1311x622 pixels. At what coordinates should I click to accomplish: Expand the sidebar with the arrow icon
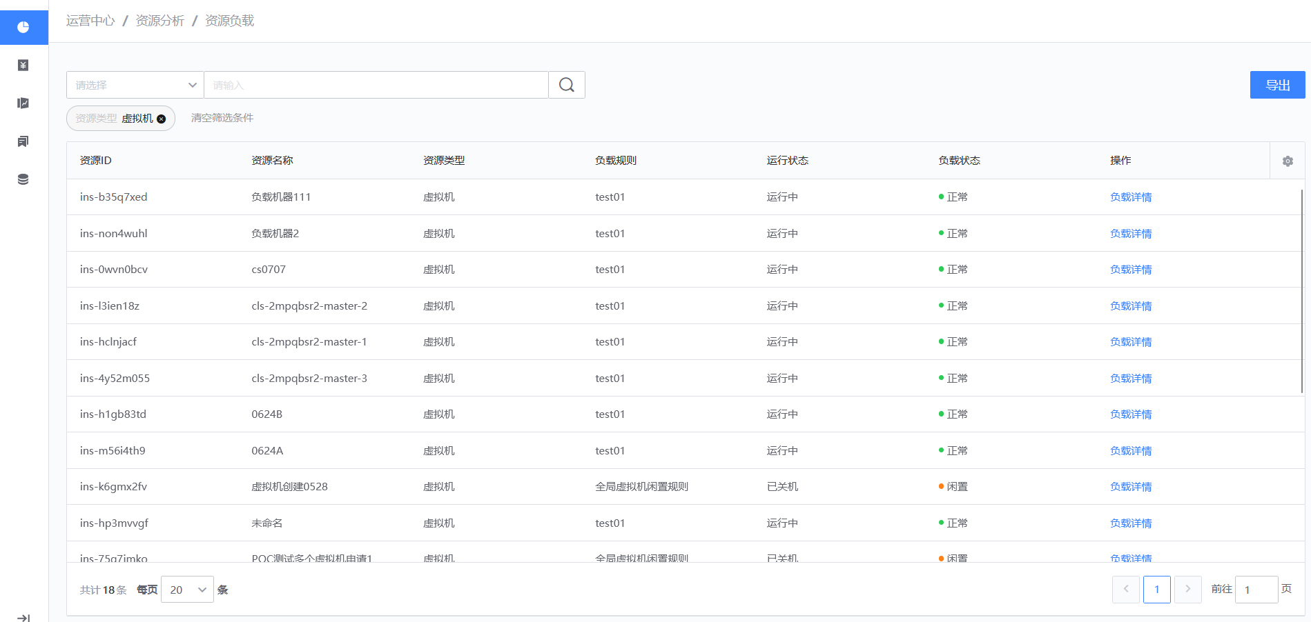click(x=23, y=617)
